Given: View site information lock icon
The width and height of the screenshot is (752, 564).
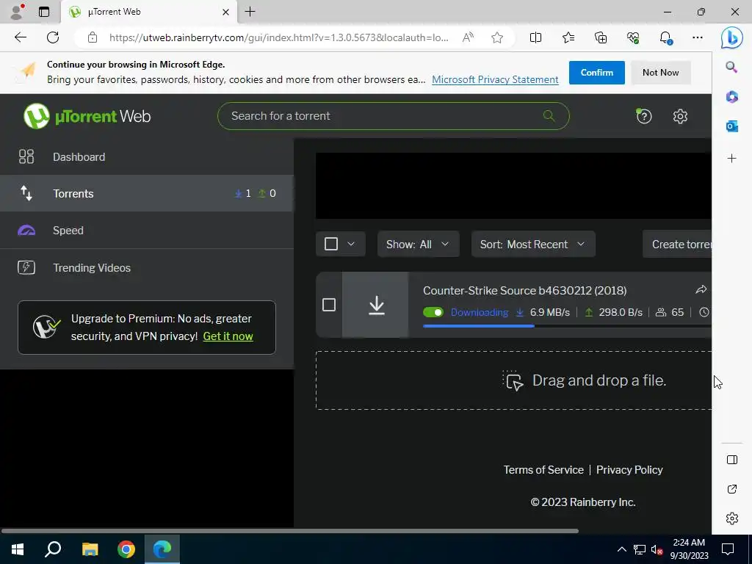Looking at the screenshot, I should 93,37.
